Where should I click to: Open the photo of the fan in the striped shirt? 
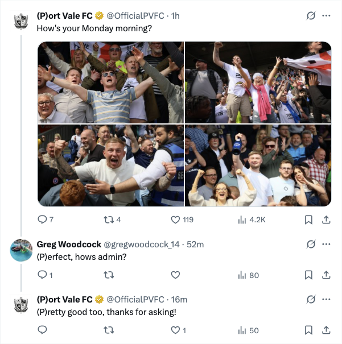pos(110,82)
